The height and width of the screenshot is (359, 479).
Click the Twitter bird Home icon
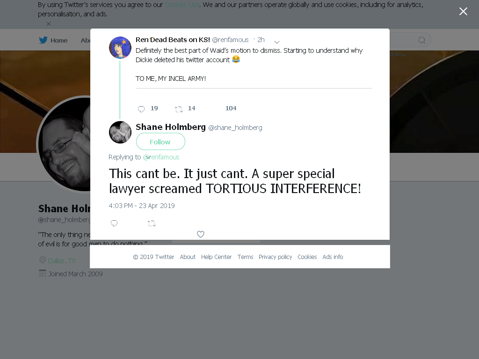pyautogui.click(x=43, y=40)
